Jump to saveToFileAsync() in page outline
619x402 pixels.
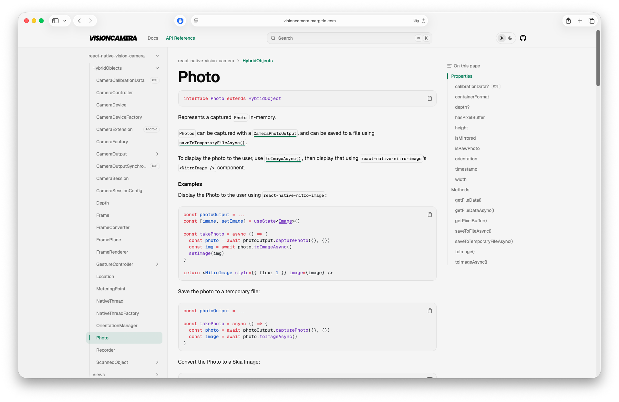(x=473, y=231)
